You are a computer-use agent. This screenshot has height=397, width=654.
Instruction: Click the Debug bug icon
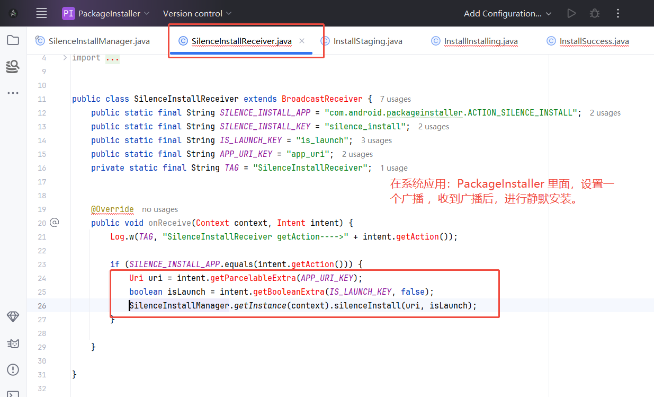[595, 13]
